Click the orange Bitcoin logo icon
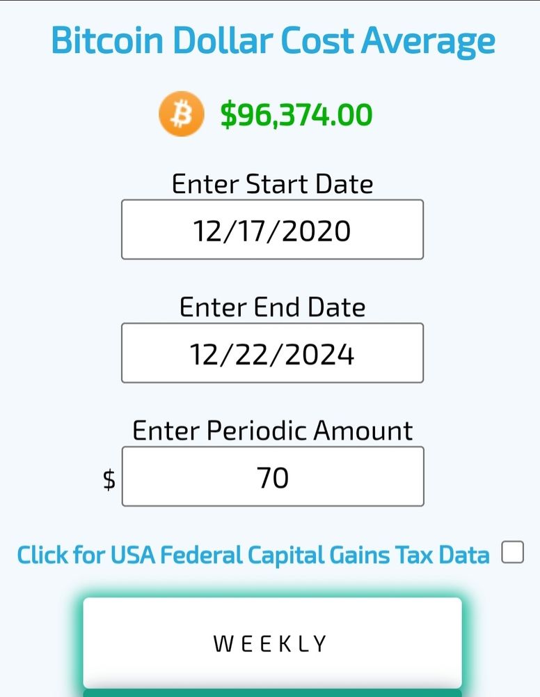540x697 pixels. tap(182, 114)
